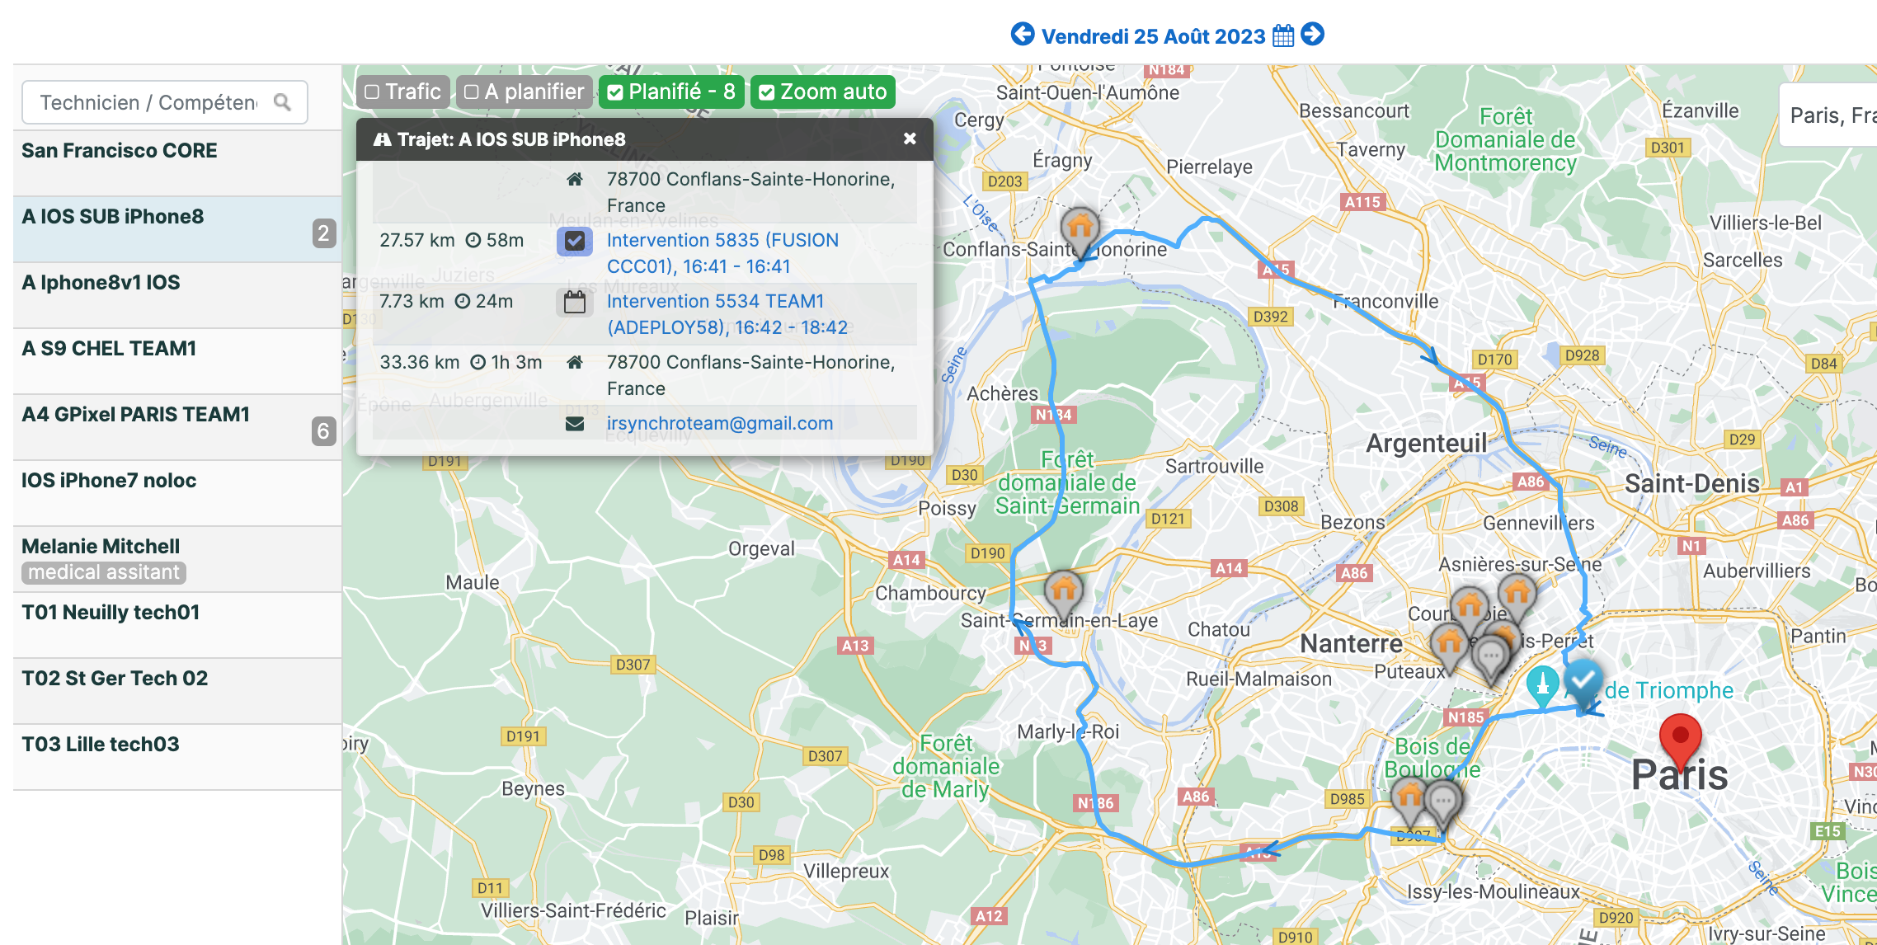Click the road icon in Trajet header

coord(382,139)
